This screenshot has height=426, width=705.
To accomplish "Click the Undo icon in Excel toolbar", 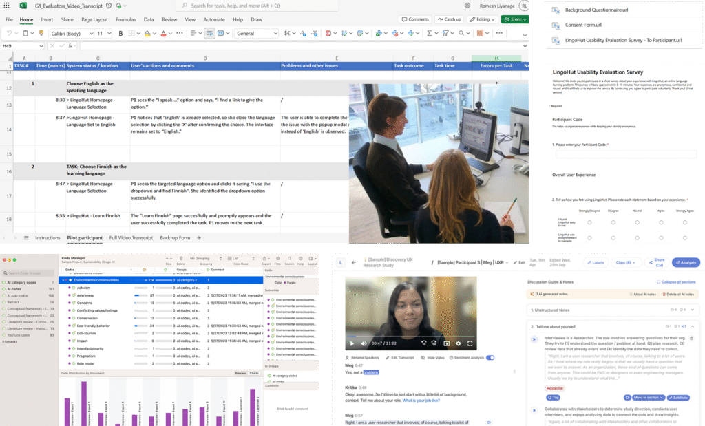I will 10,33.
